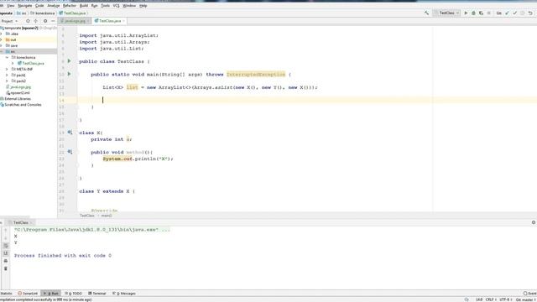The height and width of the screenshot is (302, 537).
Task: Run with coverage icon in toolbar
Action: [481, 13]
